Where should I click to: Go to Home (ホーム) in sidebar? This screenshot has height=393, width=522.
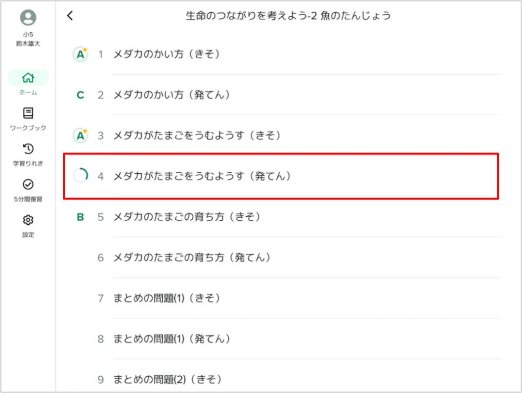click(28, 78)
